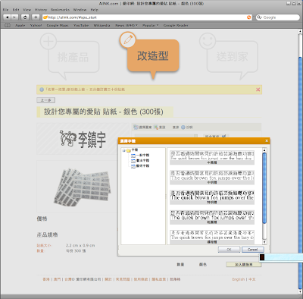Select the third font category in the tree
The image size is (303, 299).
point(140,166)
